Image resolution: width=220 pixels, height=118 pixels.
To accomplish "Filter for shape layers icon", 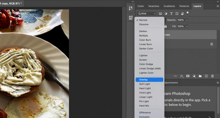I will click(x=177, y=13).
